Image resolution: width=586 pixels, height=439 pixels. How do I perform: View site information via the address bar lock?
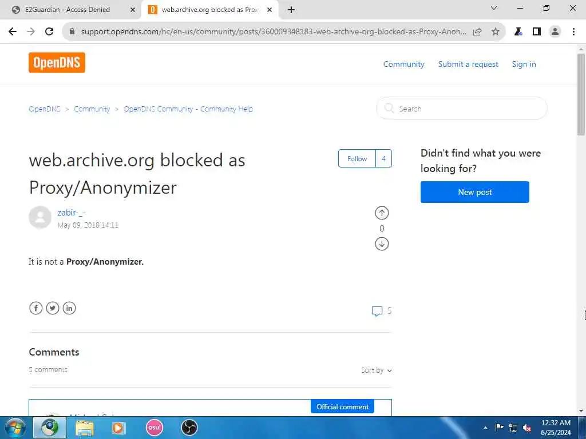72,31
